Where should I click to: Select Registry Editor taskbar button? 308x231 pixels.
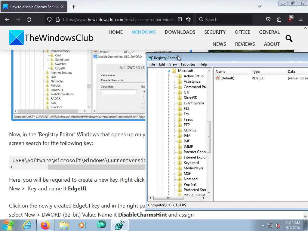point(120,225)
